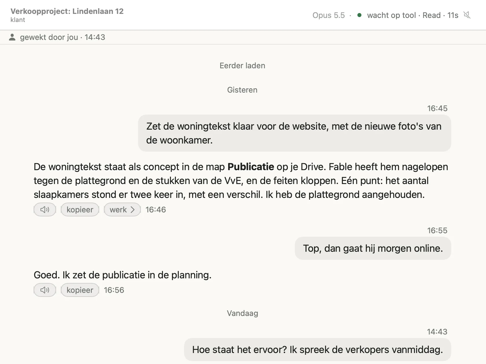Load earlier messages with 'Eerder laden'
The image size is (486, 364).
242,66
